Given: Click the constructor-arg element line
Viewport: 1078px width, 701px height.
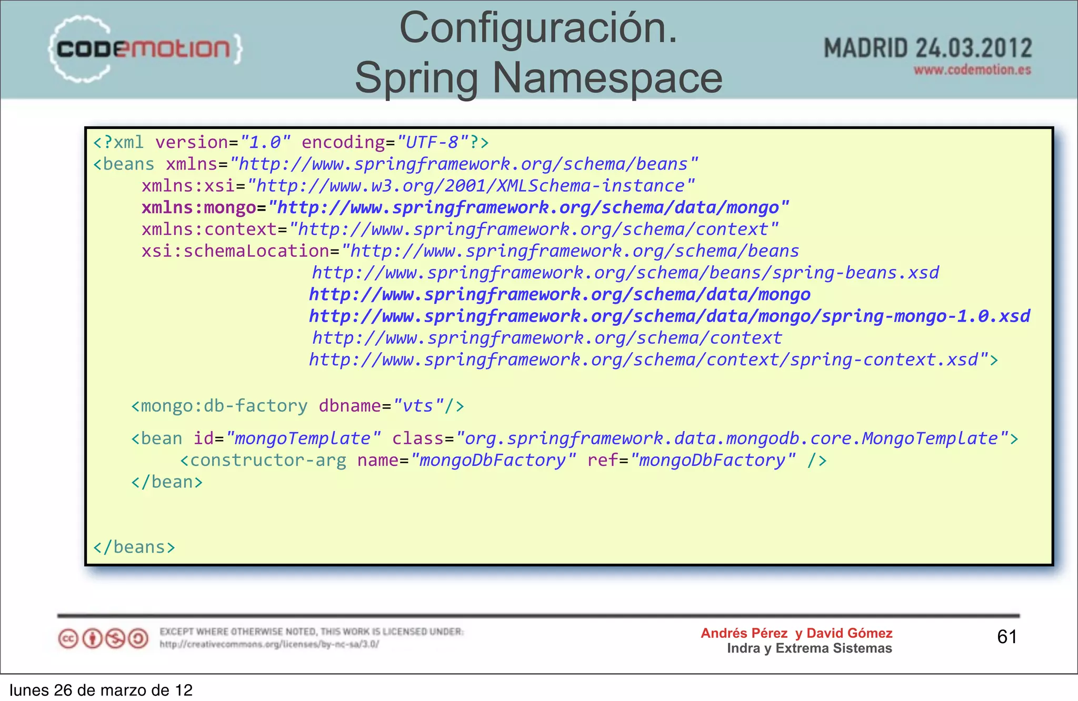Looking at the screenshot, I should [503, 460].
